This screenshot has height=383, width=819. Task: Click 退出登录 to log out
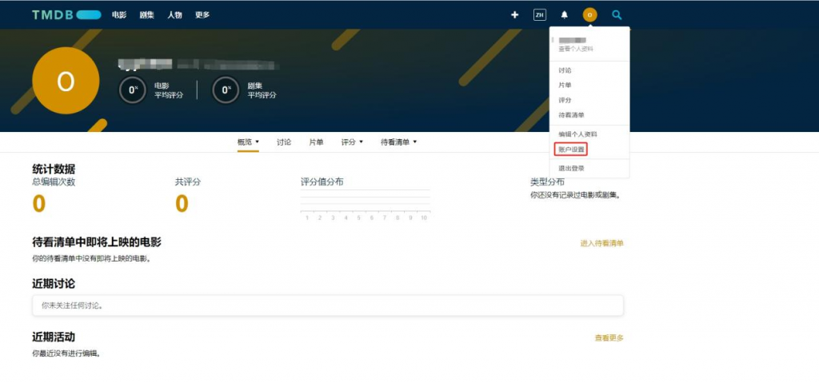[571, 168]
